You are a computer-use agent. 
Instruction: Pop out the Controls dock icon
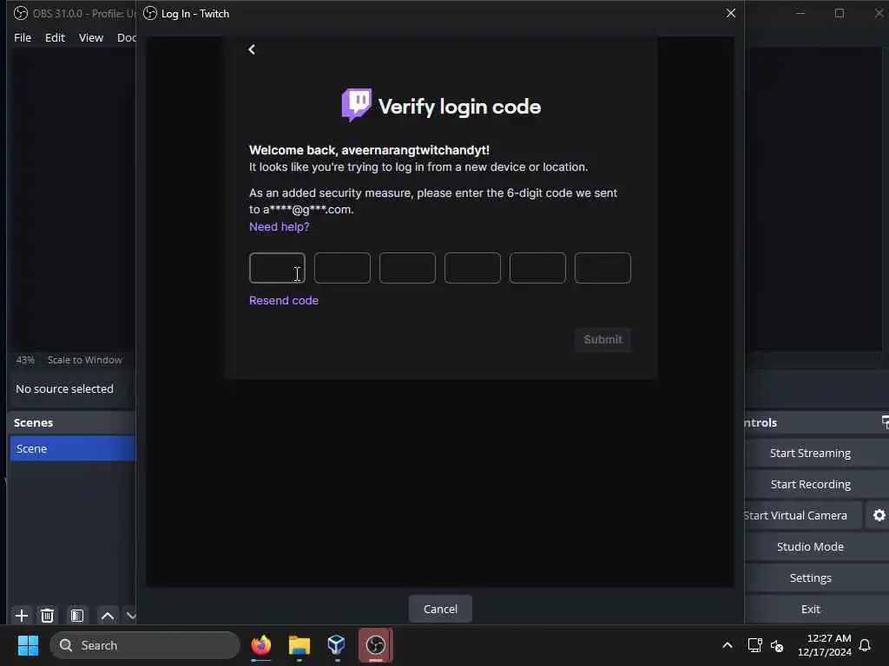point(885,422)
